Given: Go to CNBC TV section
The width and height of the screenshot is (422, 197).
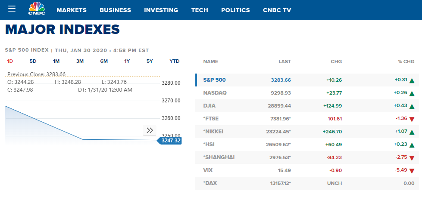Looking at the screenshot, I should click(277, 10).
